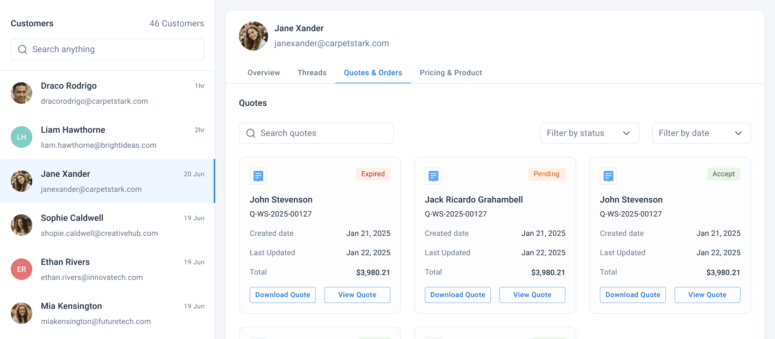The height and width of the screenshot is (339, 775).
Task: Select customer Ethan Rivers
Action: click(x=108, y=269)
